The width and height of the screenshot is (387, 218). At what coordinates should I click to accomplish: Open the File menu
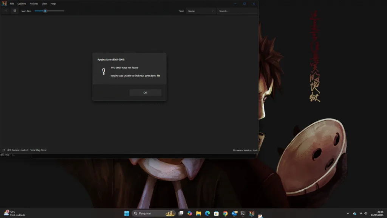click(x=12, y=4)
